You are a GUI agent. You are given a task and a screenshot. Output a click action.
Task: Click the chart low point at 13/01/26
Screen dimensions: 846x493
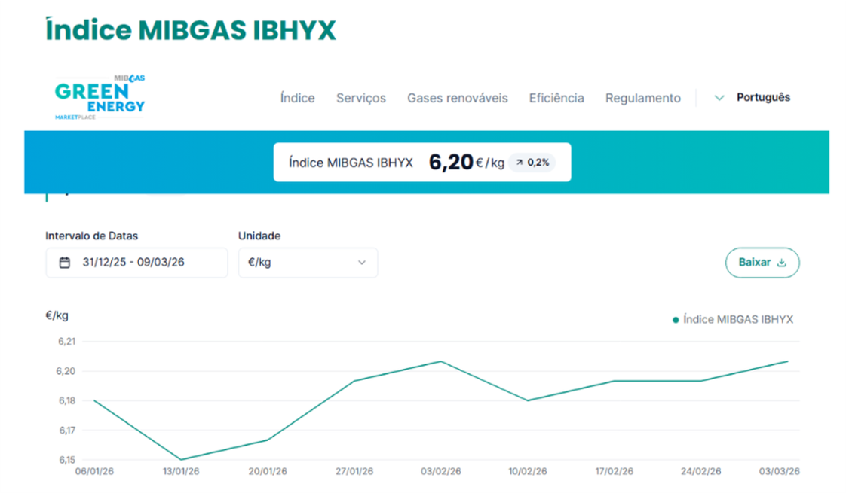[x=181, y=459]
